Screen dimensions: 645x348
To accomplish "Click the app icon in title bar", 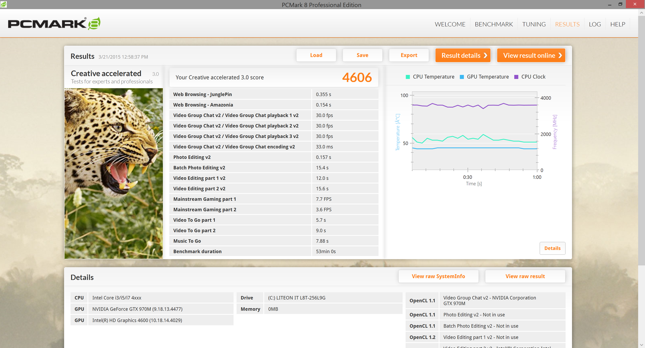I will tap(4, 4).
